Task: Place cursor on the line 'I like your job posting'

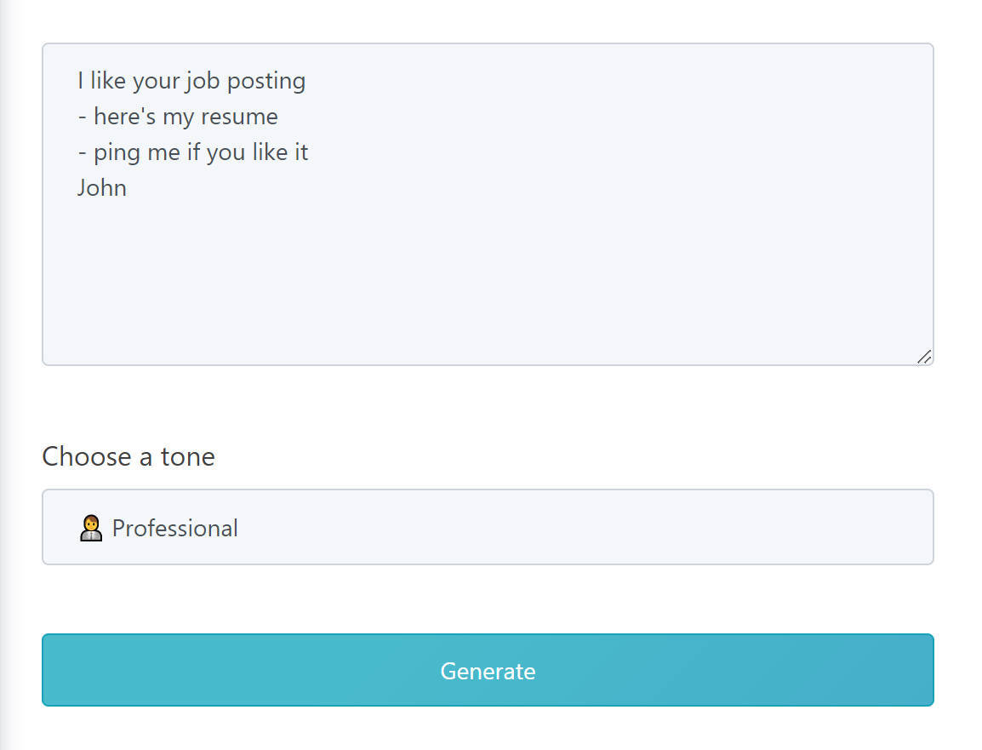Action: (191, 80)
